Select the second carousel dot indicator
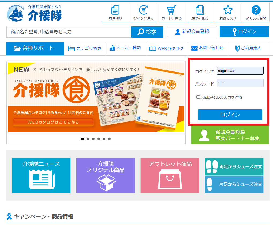The width and height of the screenshot is (273, 225). pos(88,139)
